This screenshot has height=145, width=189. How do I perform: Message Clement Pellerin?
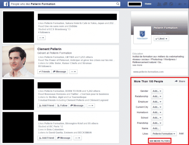coord(60,72)
